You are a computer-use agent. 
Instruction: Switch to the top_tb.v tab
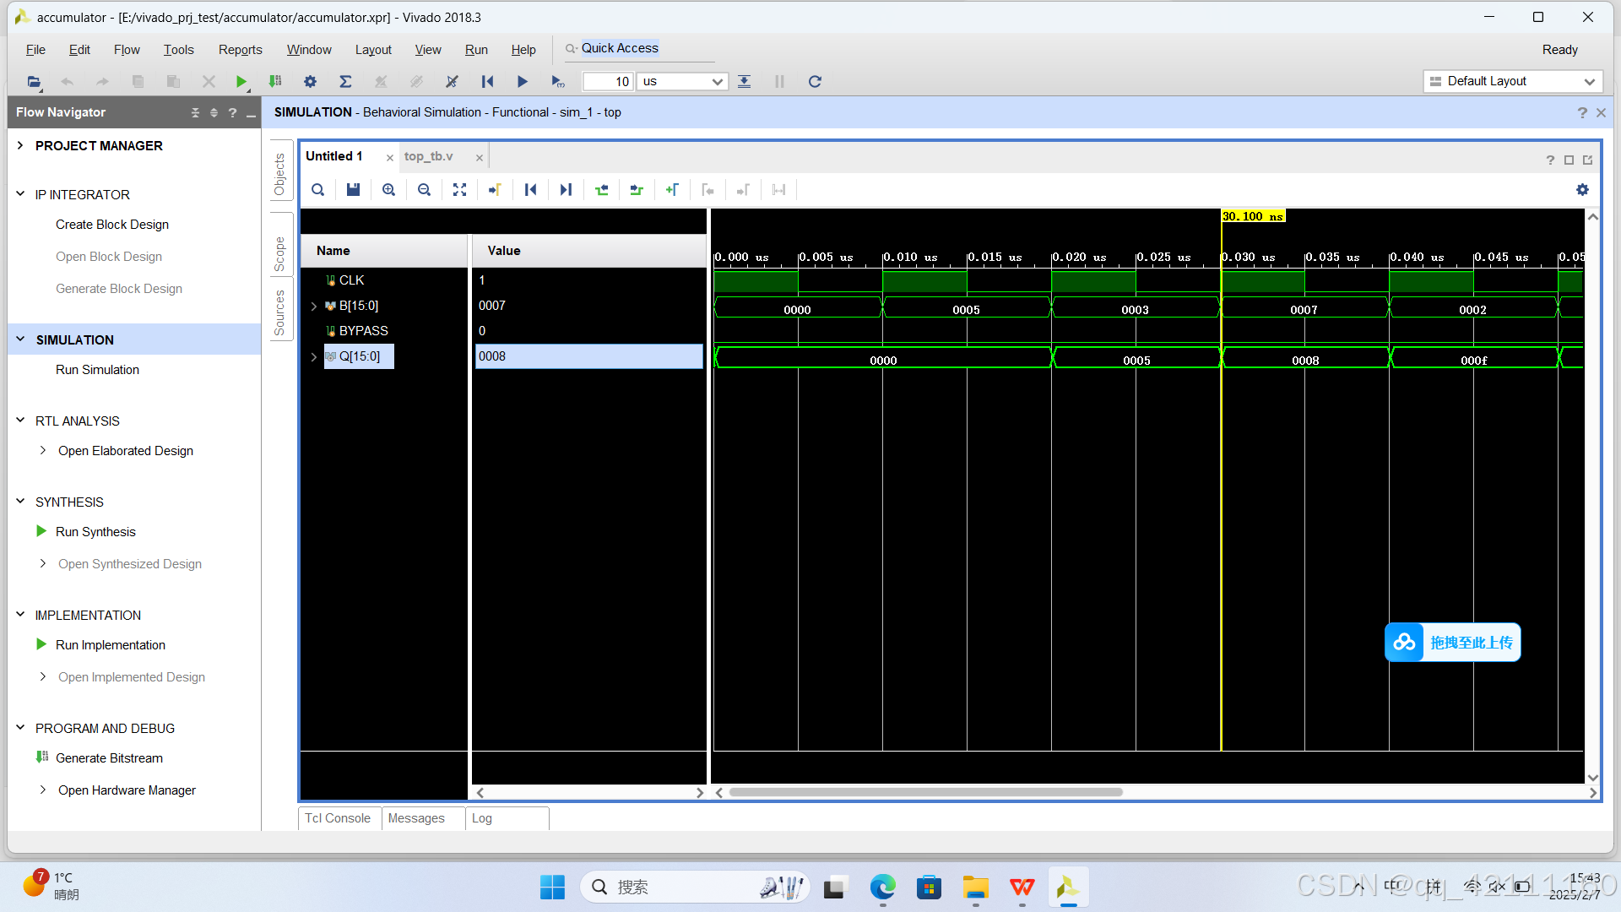[x=429, y=156]
